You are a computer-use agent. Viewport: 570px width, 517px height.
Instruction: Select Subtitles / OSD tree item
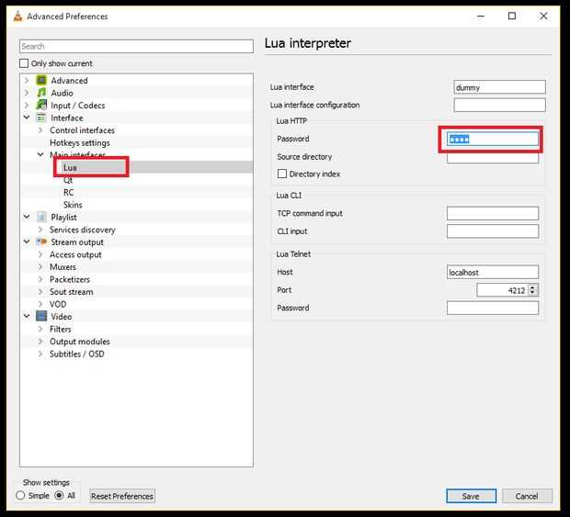[x=76, y=354]
